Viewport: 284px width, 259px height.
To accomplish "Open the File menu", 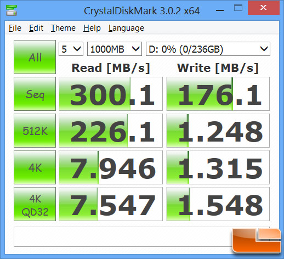I will click(15, 28).
